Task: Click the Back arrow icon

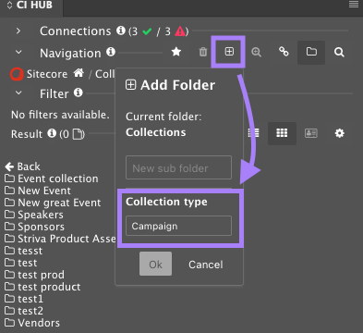Action: tap(9, 166)
